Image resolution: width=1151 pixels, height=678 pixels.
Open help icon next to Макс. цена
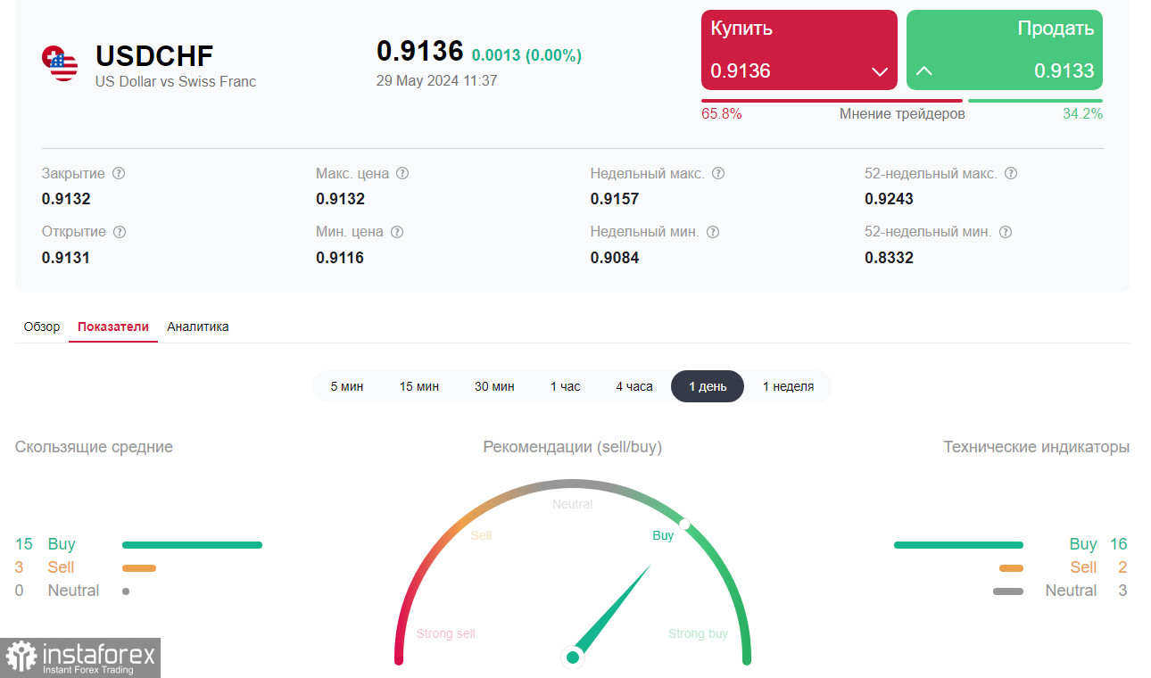point(402,173)
